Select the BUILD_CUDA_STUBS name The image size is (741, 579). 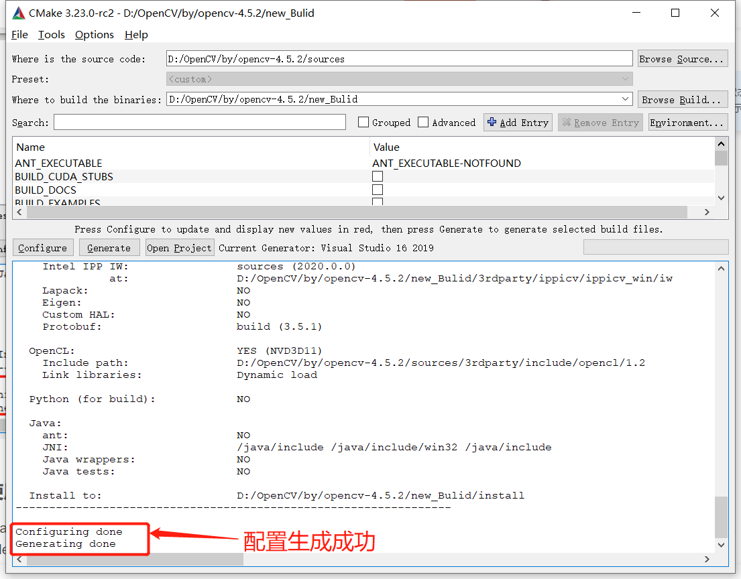(64, 177)
